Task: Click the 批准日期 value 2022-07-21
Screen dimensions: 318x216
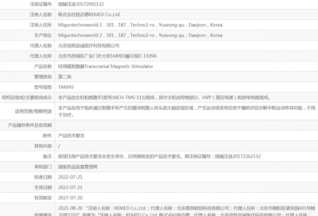Action: (70, 177)
